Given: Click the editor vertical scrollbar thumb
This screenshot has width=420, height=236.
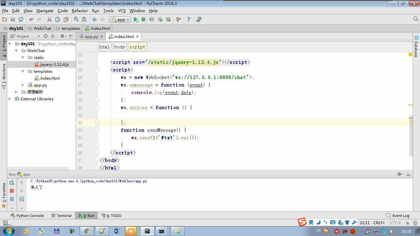Looking at the screenshot, I should pos(410,136).
